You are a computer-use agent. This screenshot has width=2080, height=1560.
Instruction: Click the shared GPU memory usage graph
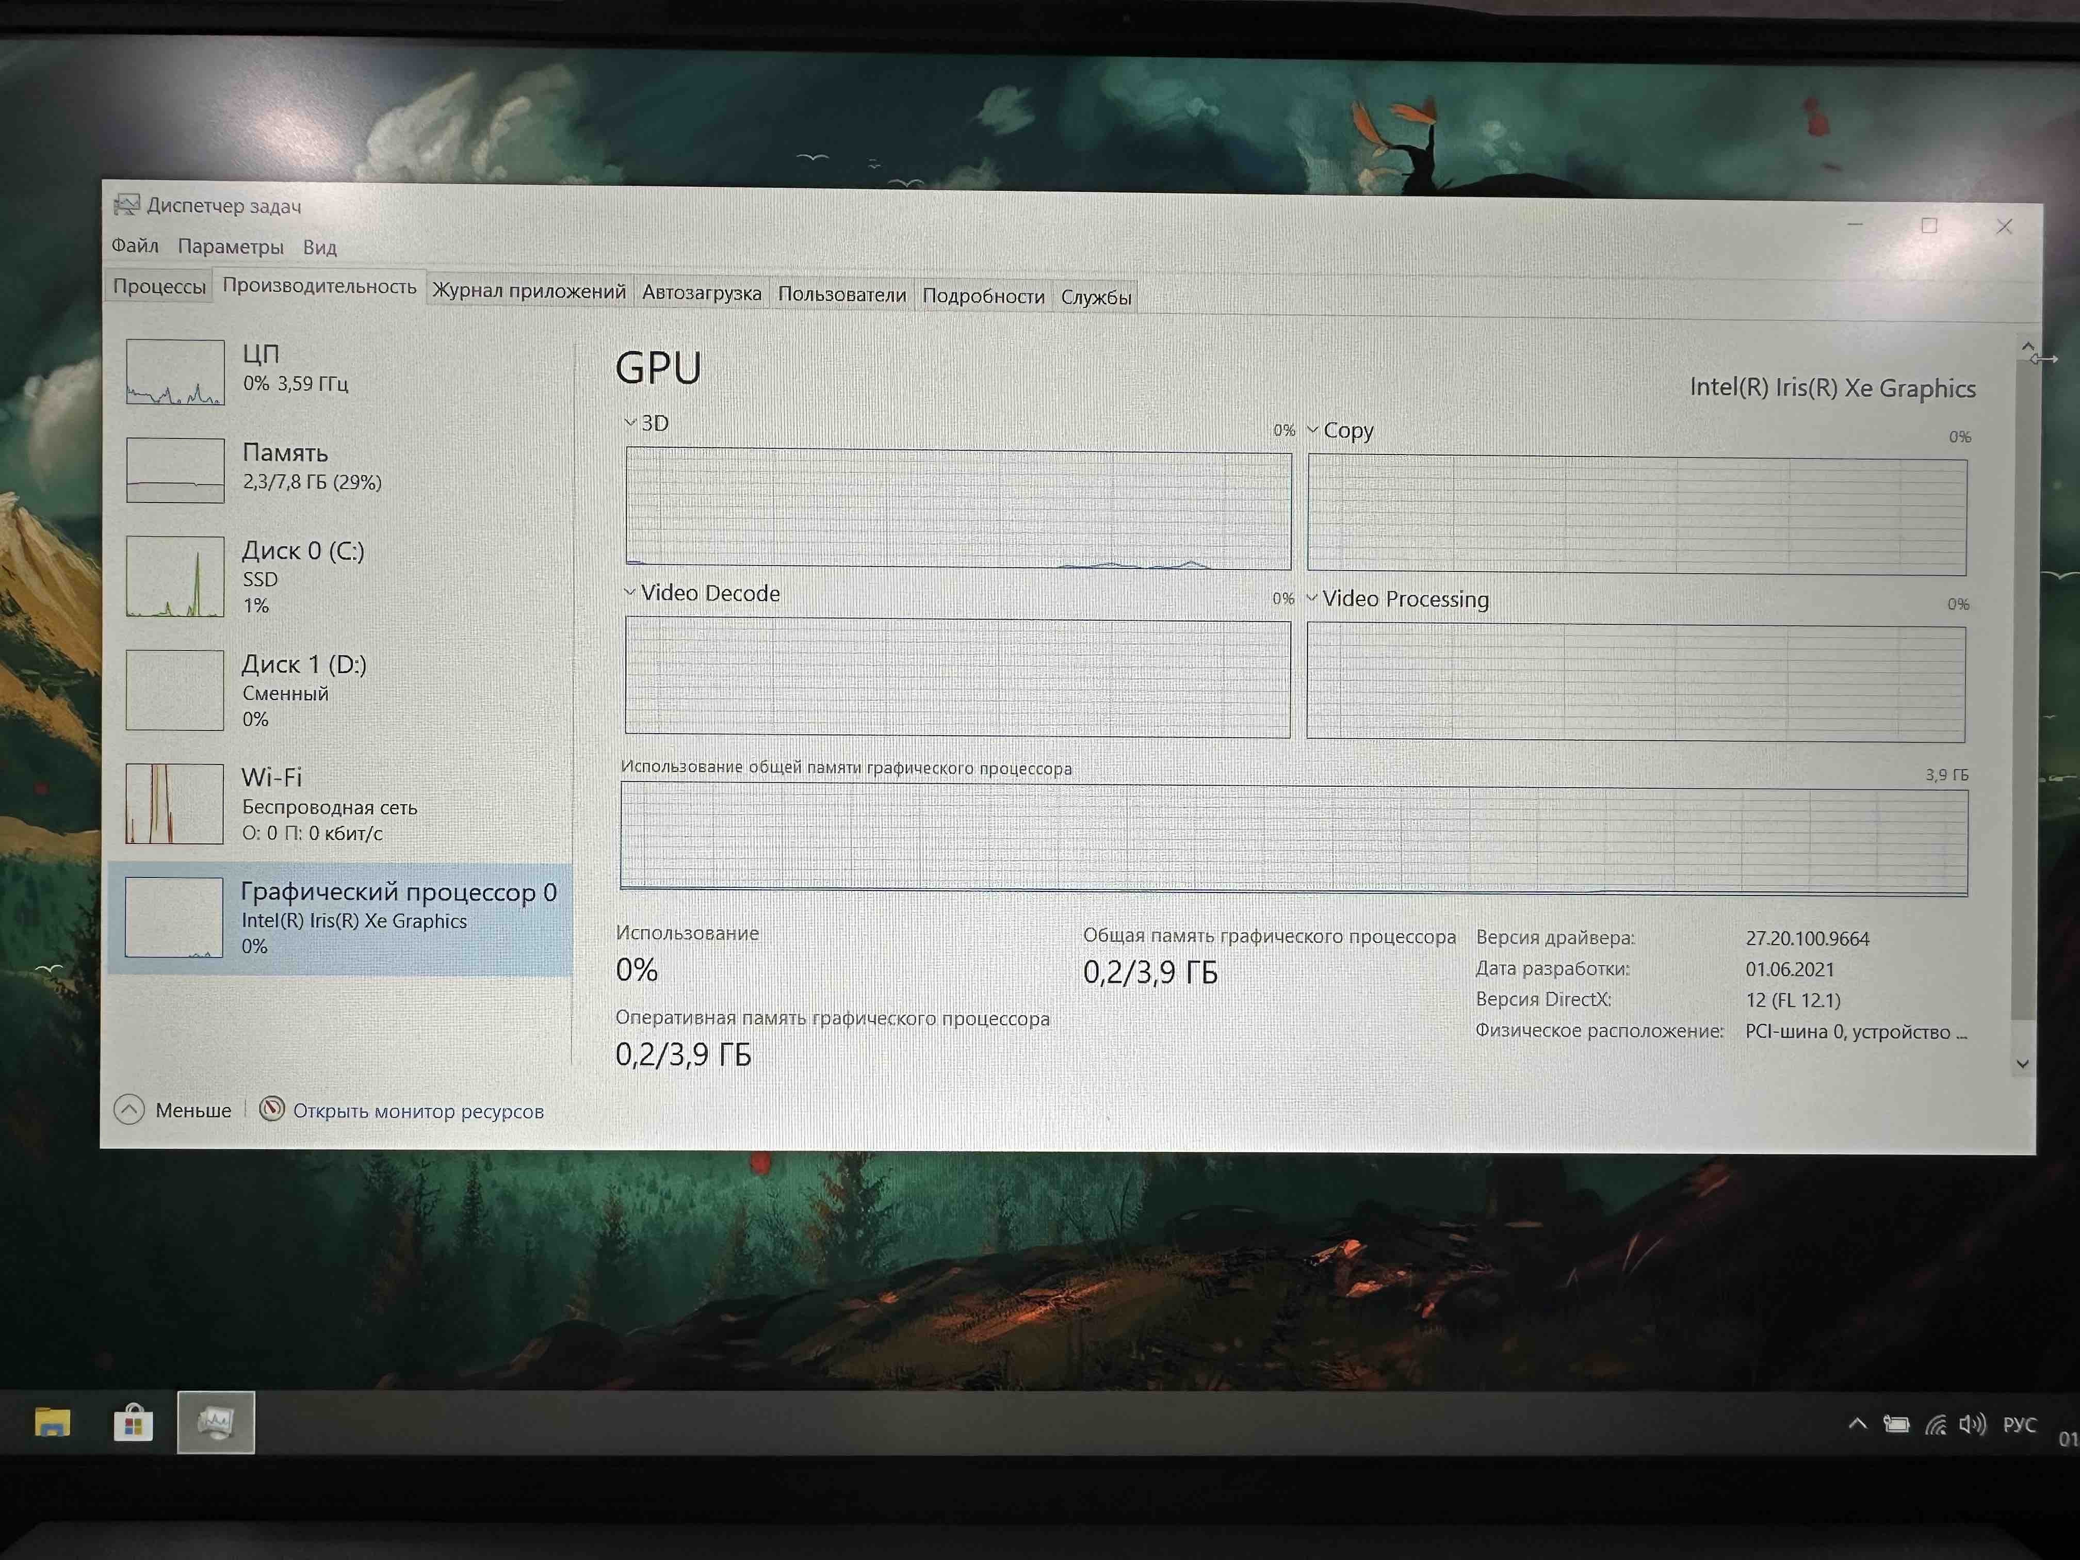(1294, 839)
